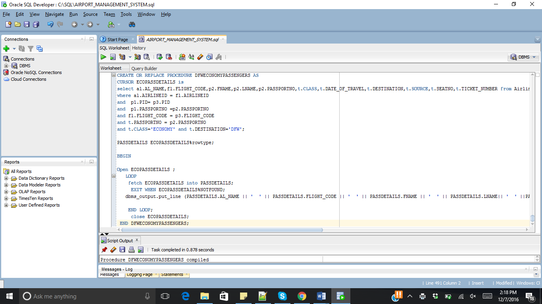The image size is (542, 304).
Task: Open SQL Worksheet from main toolbar
Action: (111, 25)
